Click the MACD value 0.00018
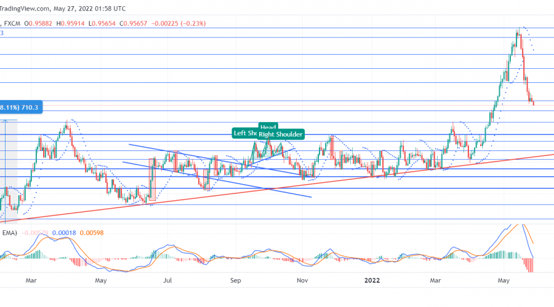 [64, 233]
